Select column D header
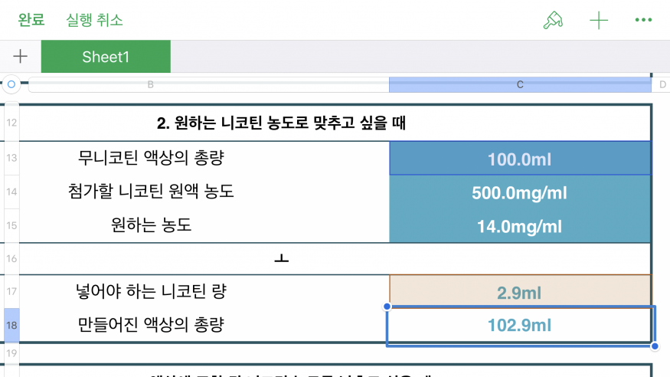 tap(662, 84)
